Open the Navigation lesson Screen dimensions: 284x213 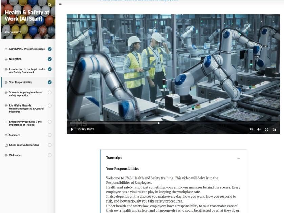pos(28,59)
